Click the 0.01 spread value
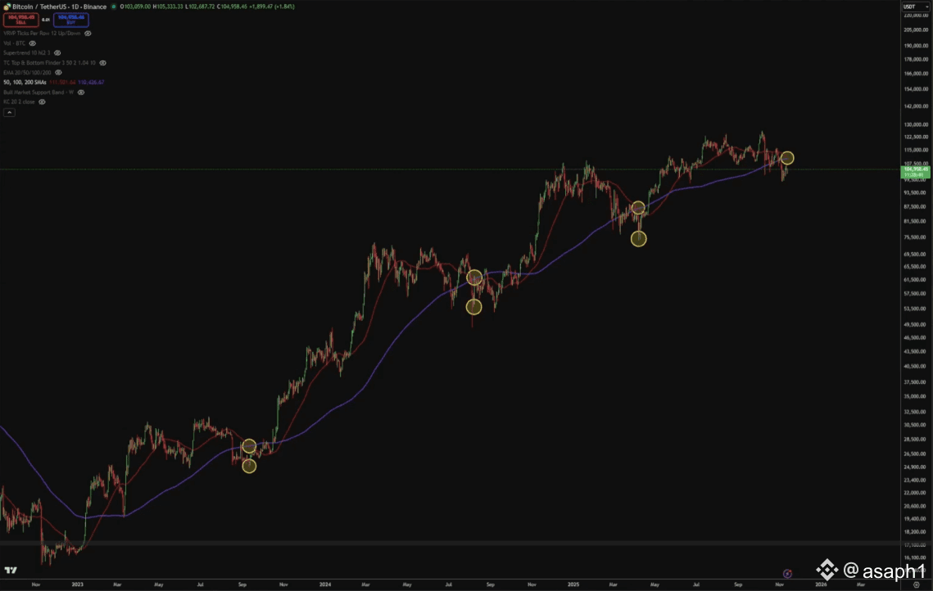This screenshot has height=591, width=933. click(46, 20)
